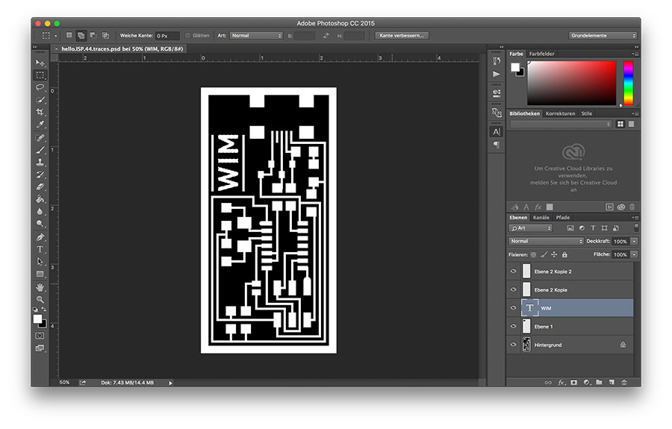Hide the Ebene 2 Kopie layer
The image size is (672, 429).
click(514, 289)
